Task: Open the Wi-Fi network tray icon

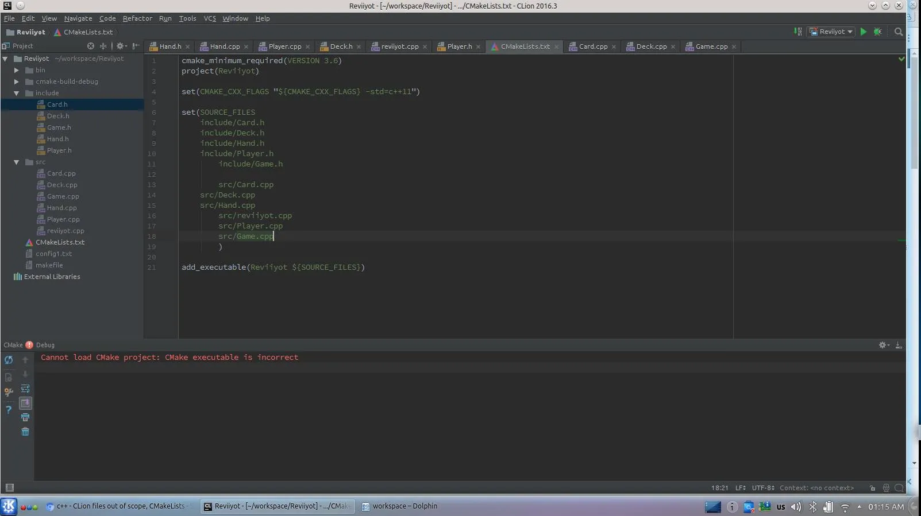Action: pos(845,507)
